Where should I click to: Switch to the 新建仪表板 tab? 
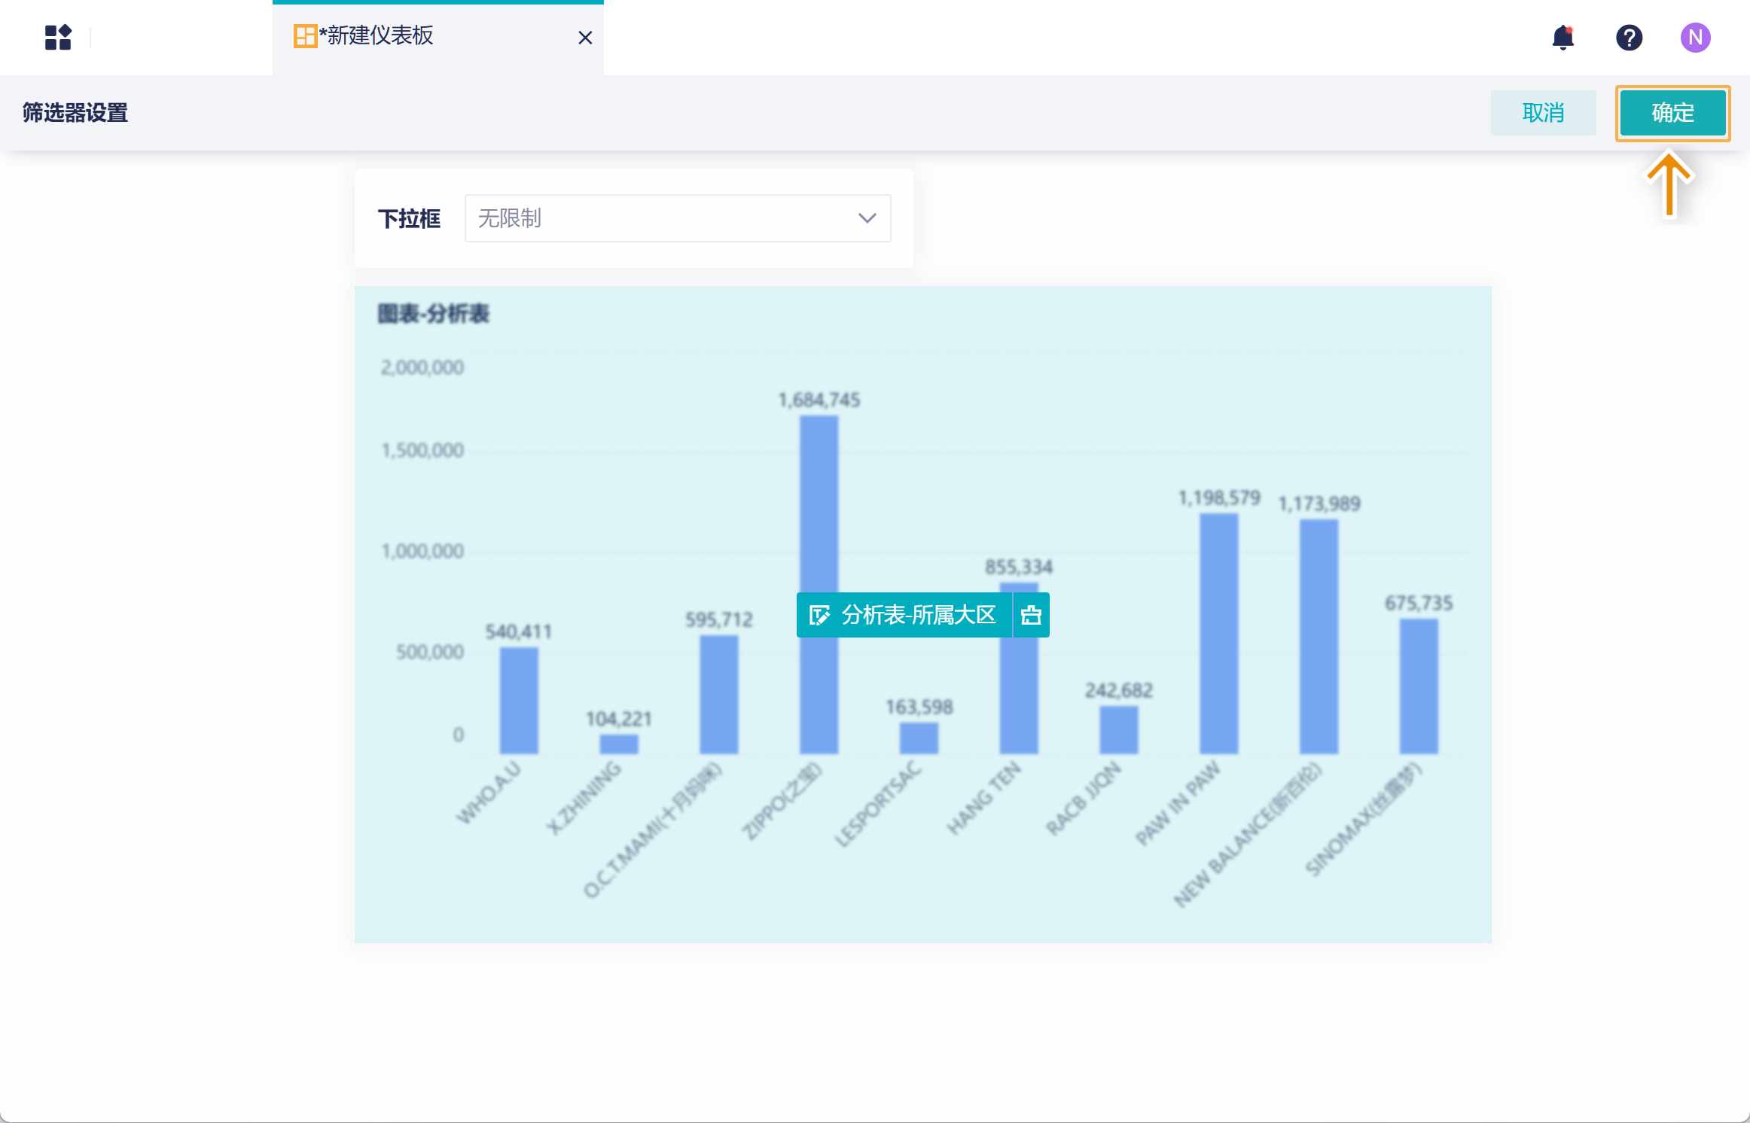438,37
